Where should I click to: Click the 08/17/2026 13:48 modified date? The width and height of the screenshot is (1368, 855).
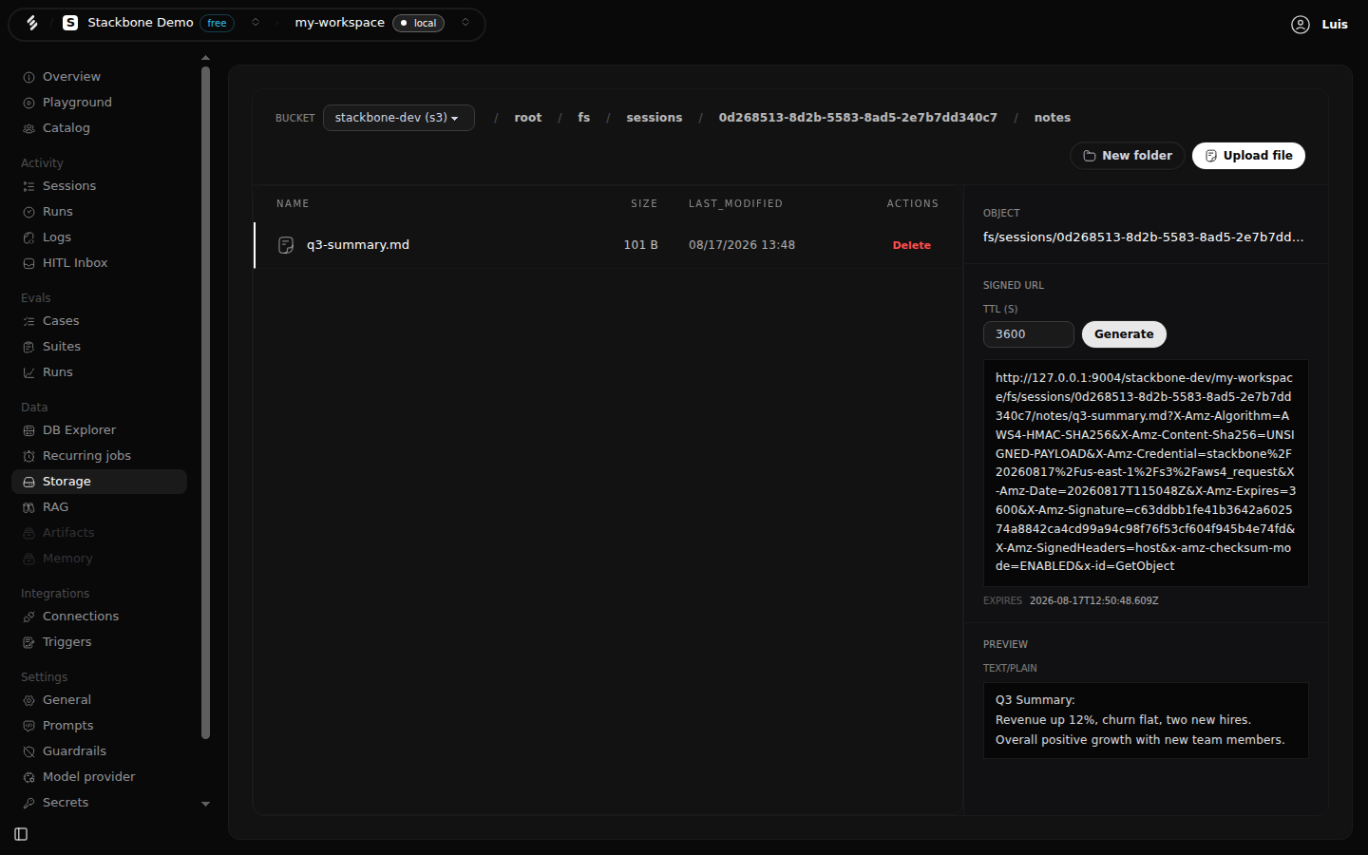pyautogui.click(x=742, y=245)
